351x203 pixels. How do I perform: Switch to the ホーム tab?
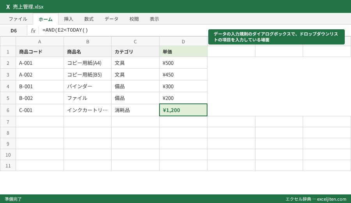click(x=46, y=19)
